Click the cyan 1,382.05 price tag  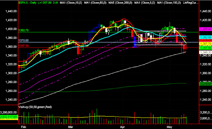(x=206, y=37)
